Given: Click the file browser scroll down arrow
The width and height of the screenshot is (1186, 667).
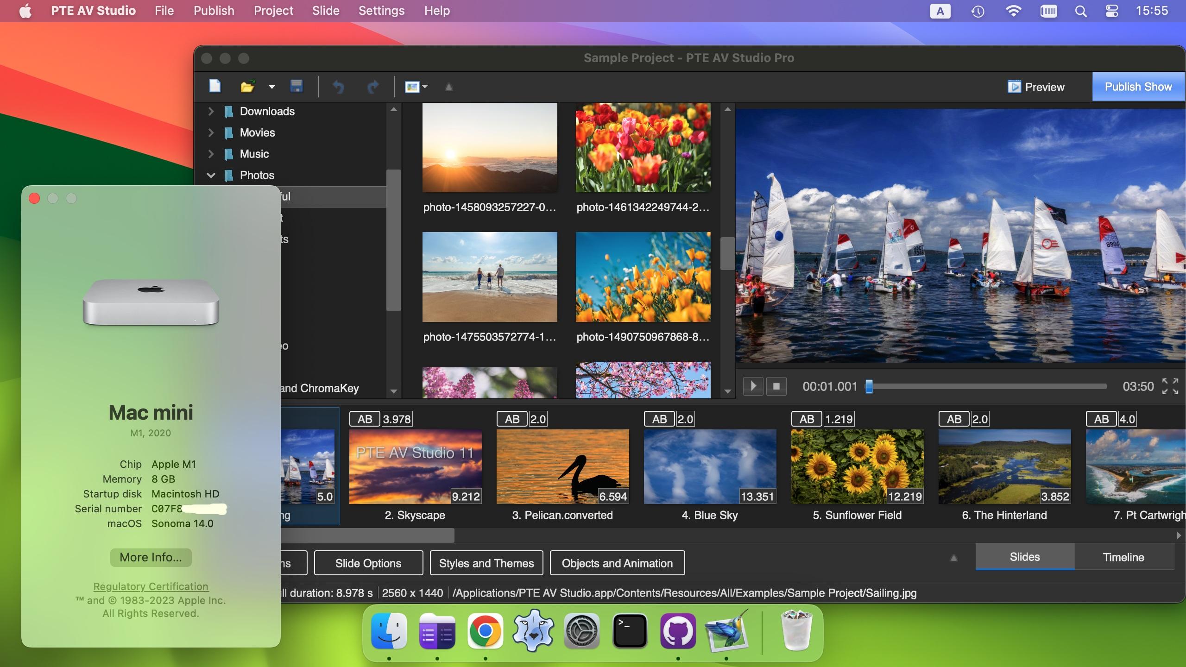Looking at the screenshot, I should pos(727,391).
